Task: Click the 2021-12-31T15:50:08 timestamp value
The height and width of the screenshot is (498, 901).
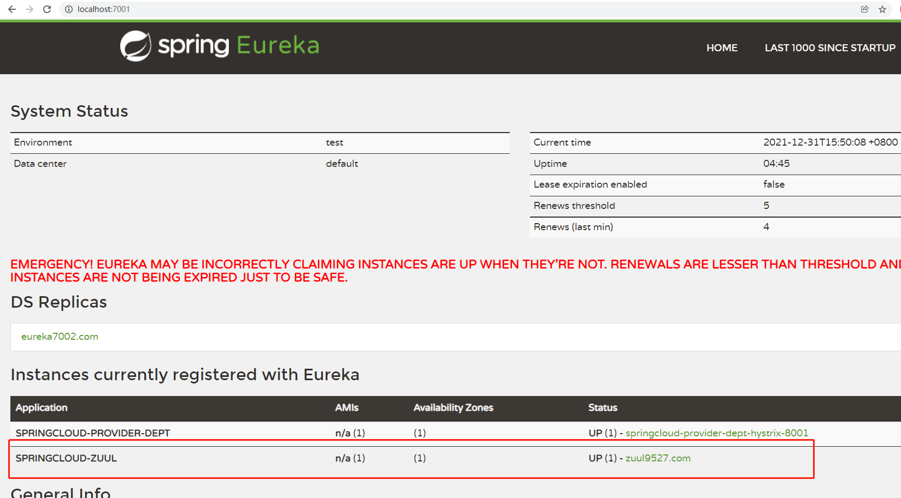Action: [x=831, y=142]
